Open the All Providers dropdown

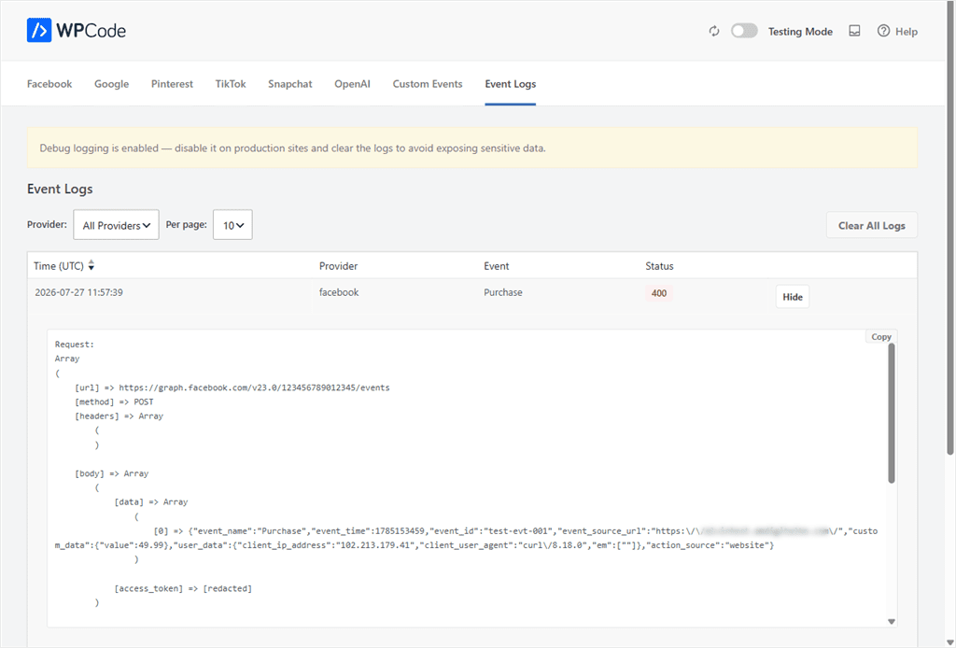click(116, 225)
